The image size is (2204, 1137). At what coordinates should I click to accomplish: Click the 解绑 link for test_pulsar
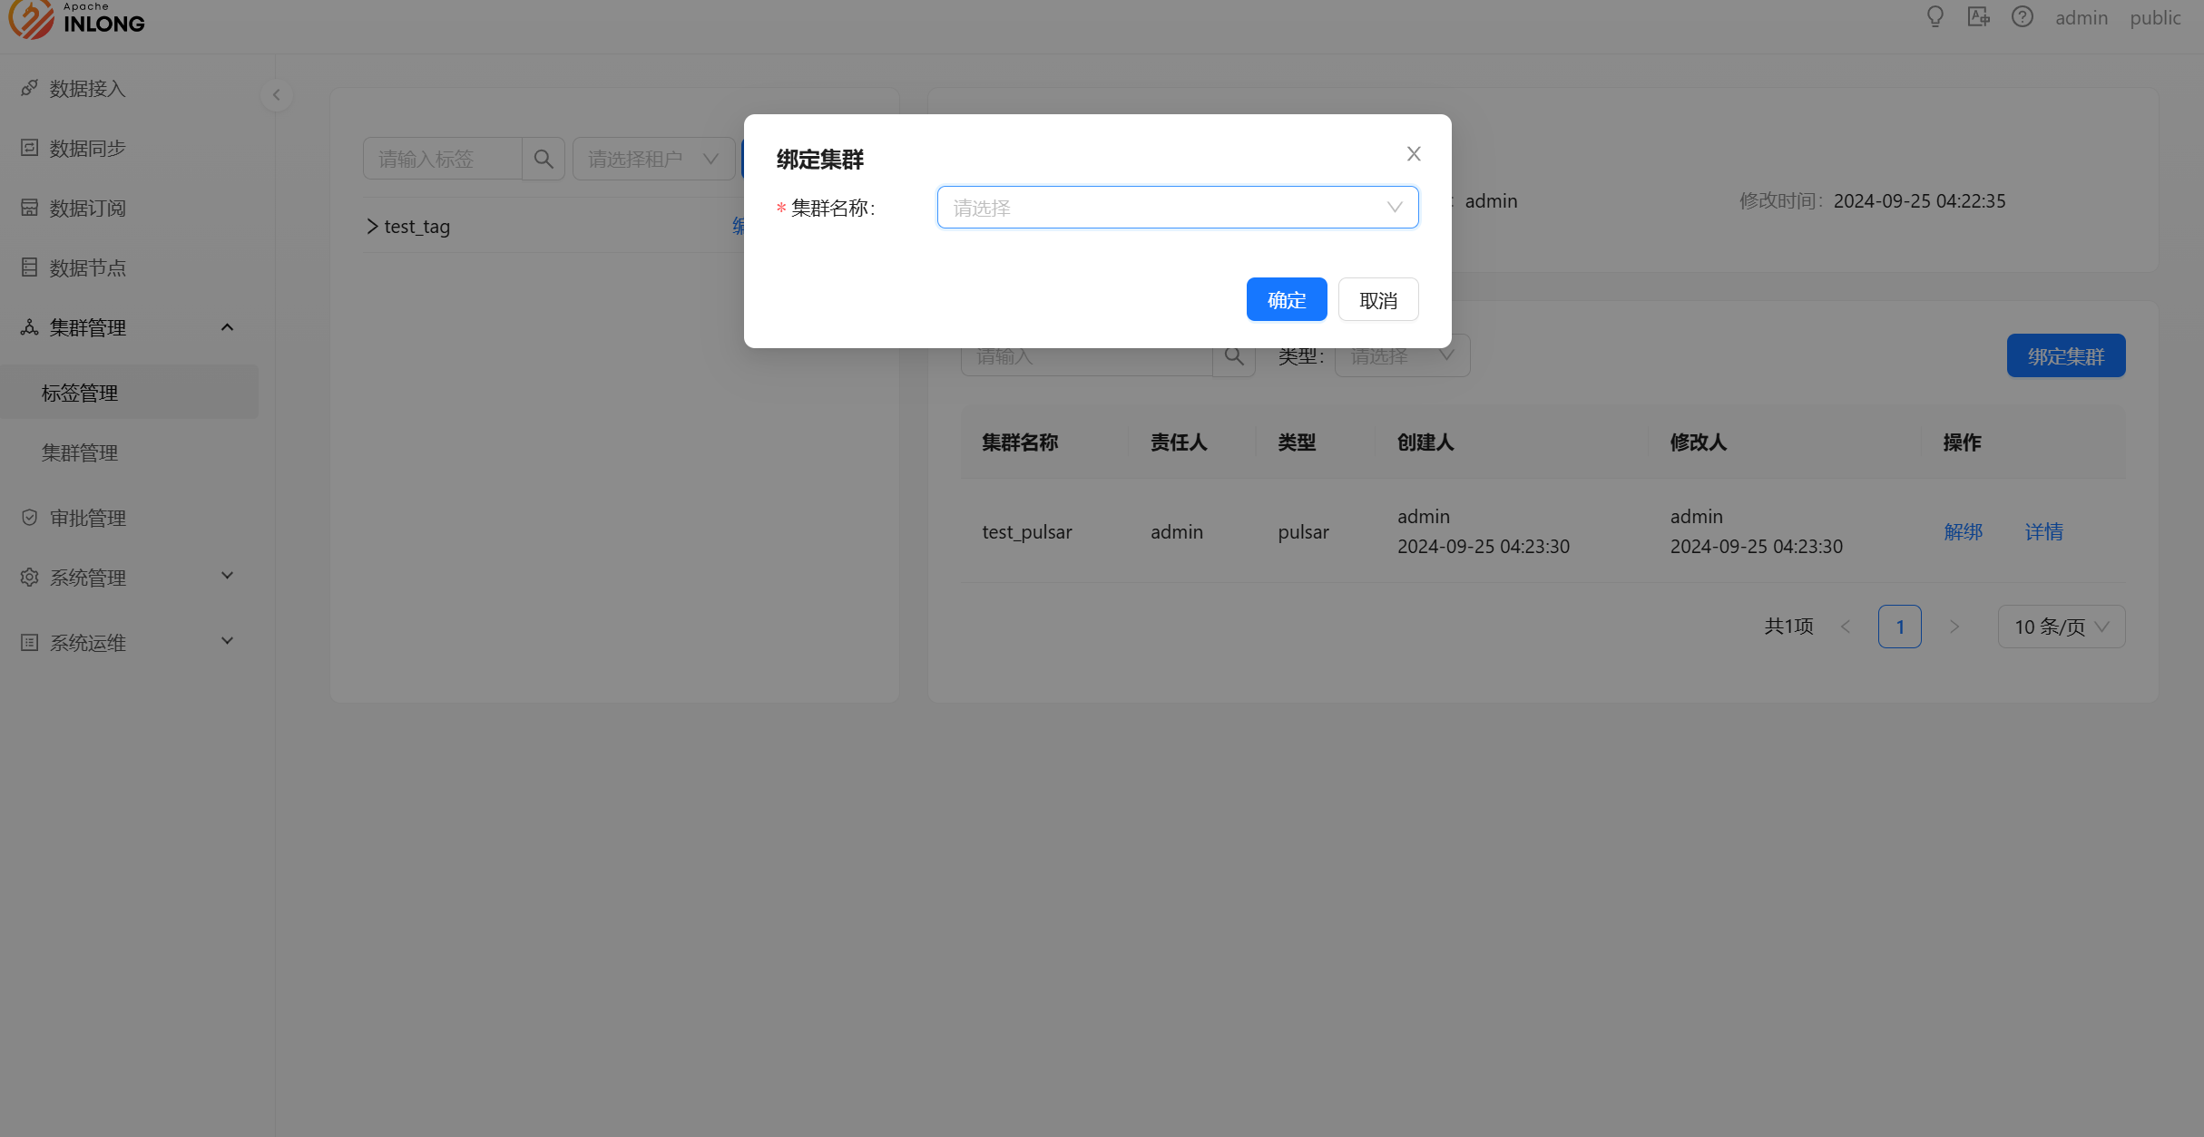(1963, 532)
